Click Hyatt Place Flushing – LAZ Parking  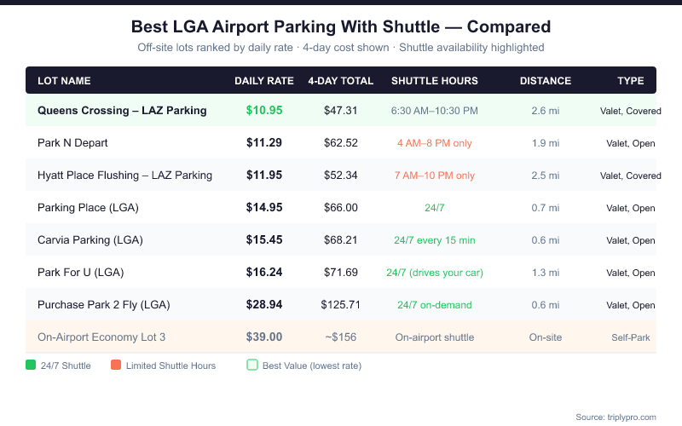(124, 176)
